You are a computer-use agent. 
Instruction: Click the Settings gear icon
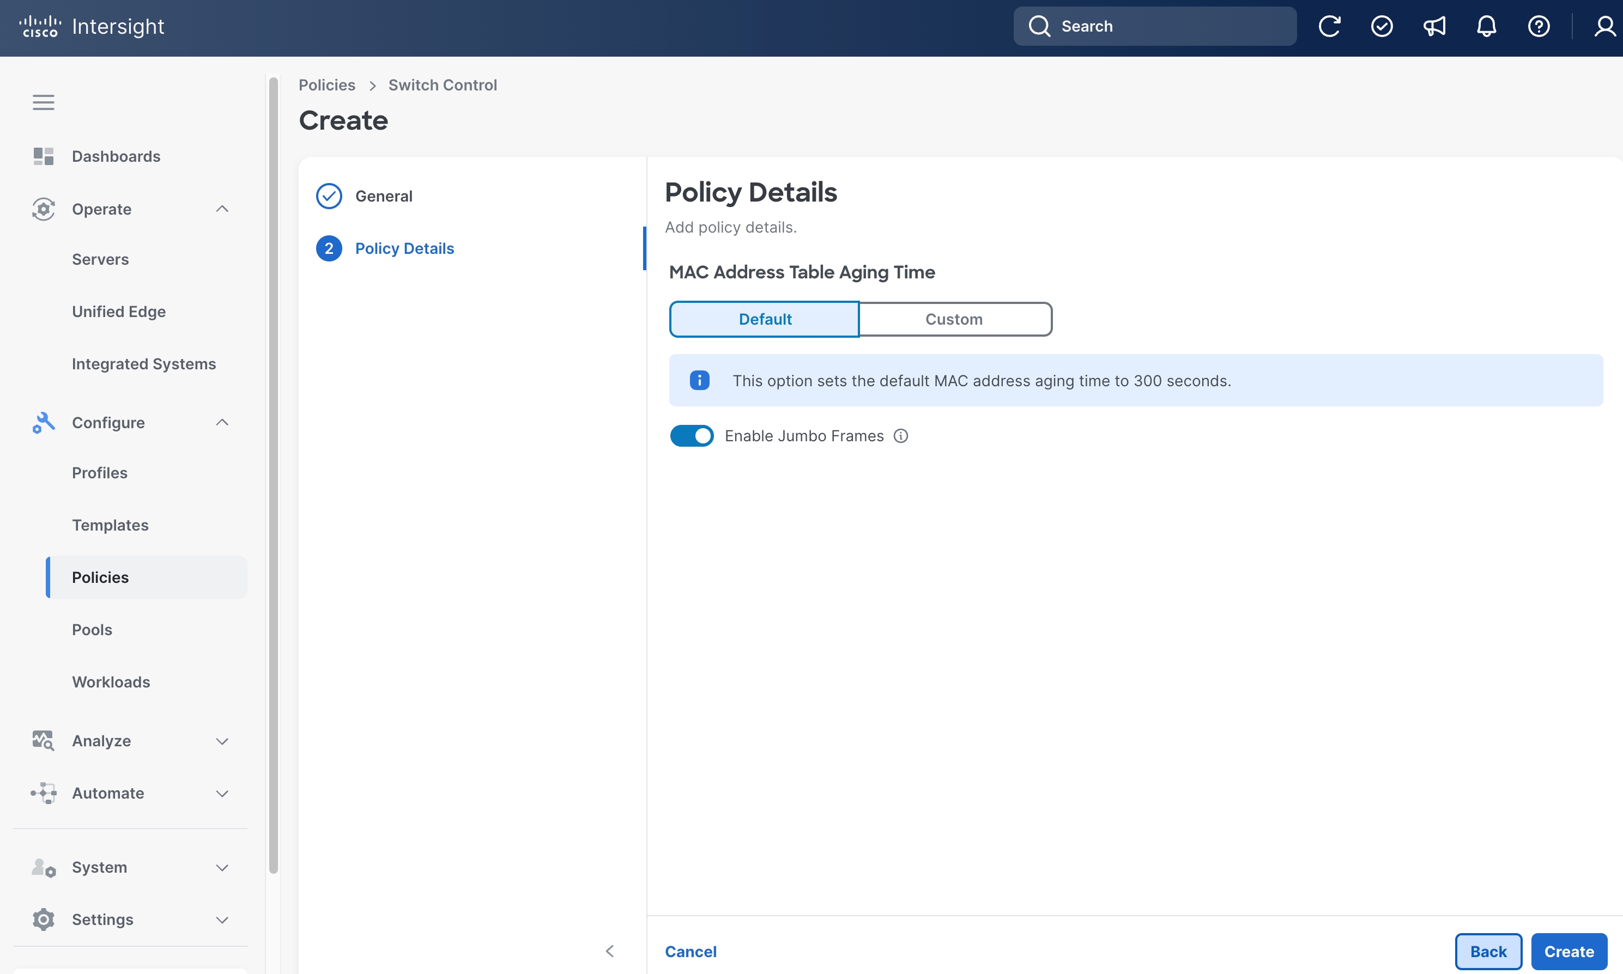click(x=44, y=920)
